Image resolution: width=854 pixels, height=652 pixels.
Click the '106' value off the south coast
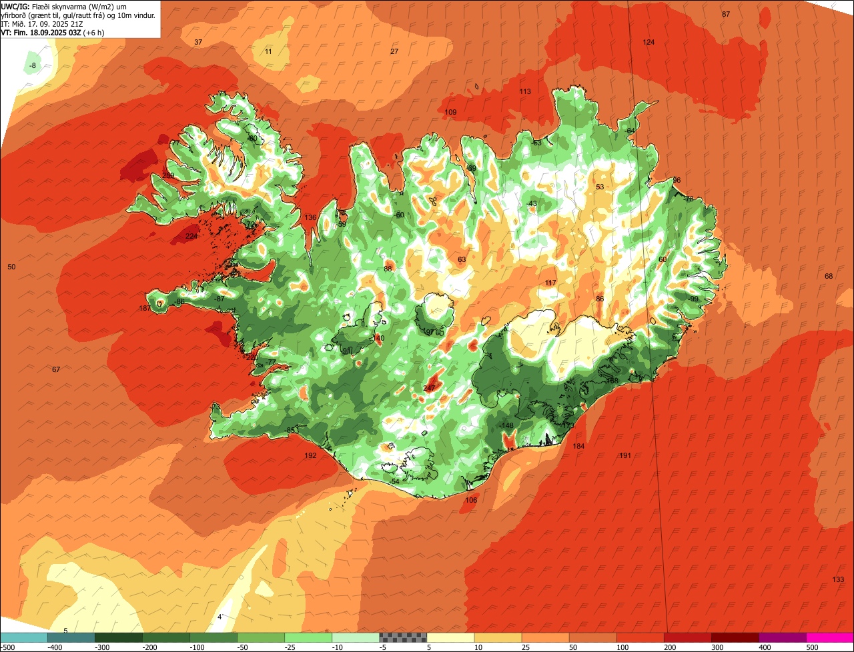[x=471, y=500]
